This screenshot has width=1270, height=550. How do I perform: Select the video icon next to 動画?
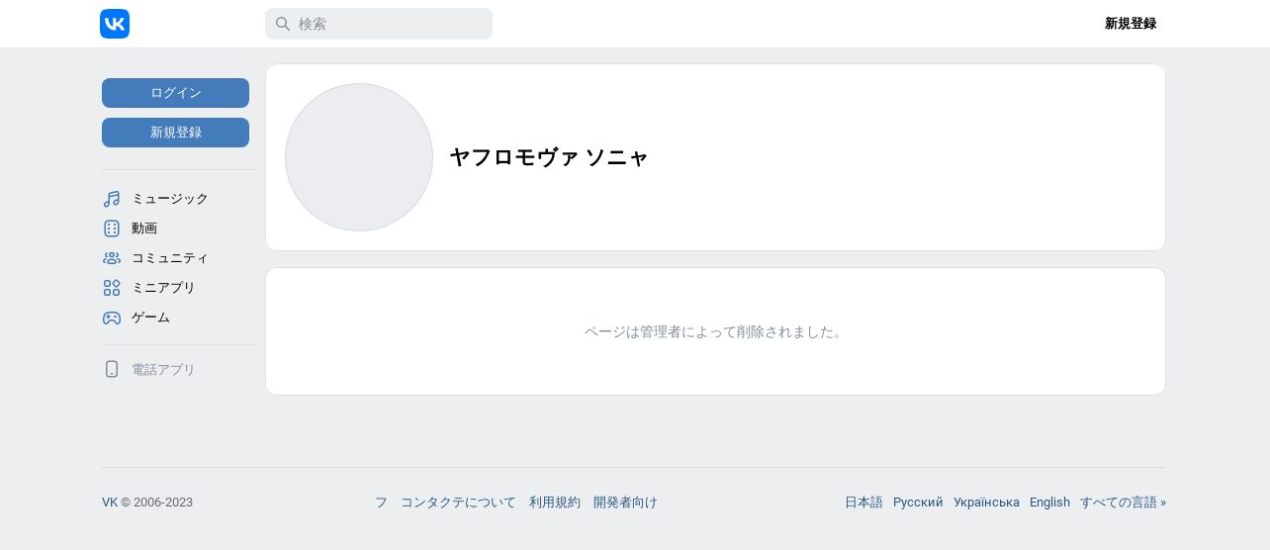pos(112,229)
